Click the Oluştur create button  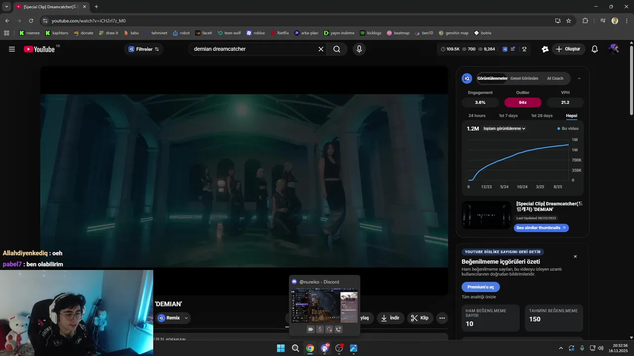point(568,49)
